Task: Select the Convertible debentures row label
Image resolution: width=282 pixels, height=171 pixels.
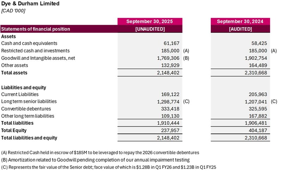Action: coord(26,109)
